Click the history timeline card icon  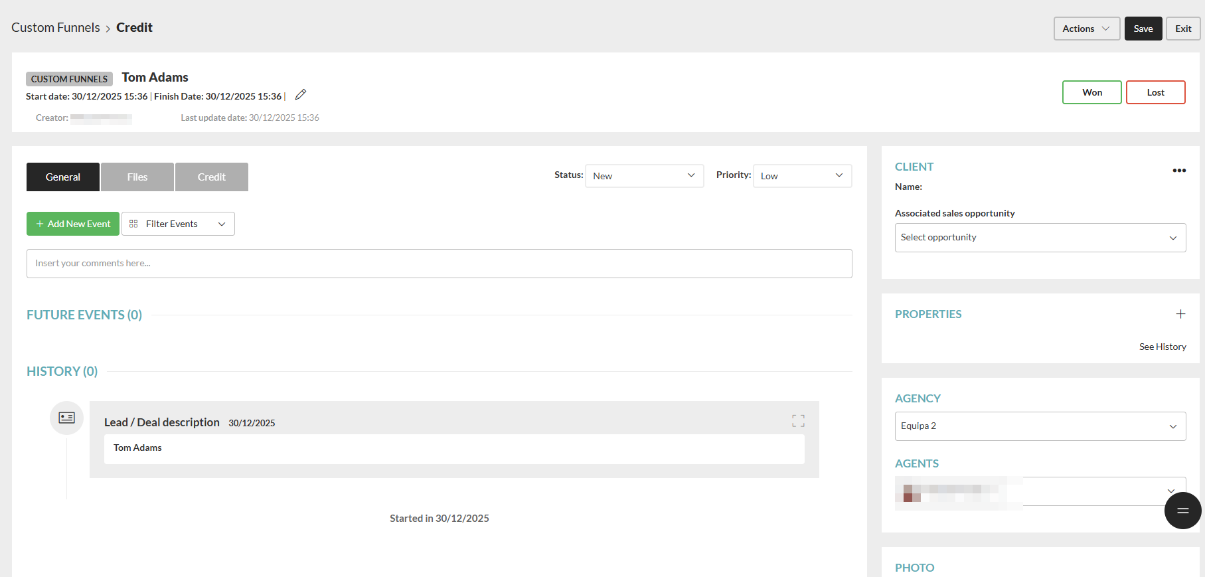point(67,418)
